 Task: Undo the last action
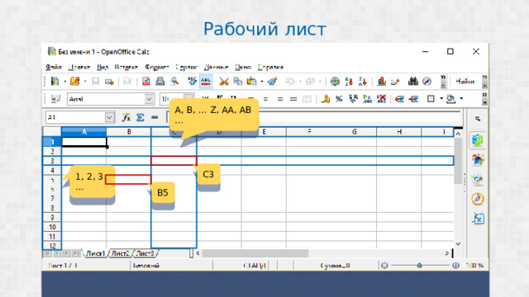point(290,81)
